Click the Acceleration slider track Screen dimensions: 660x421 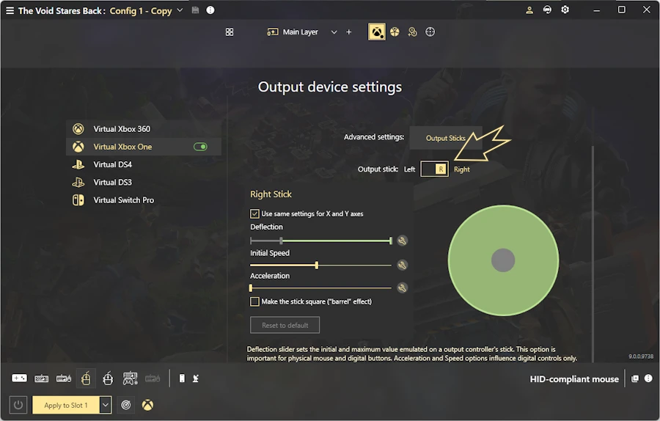pos(320,288)
